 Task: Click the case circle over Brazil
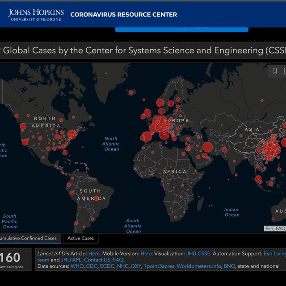click(97, 198)
